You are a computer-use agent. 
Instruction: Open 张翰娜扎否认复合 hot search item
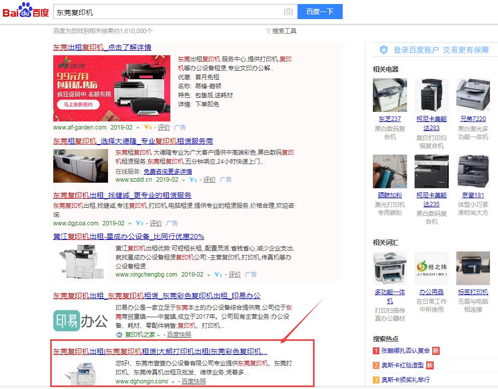(402, 351)
